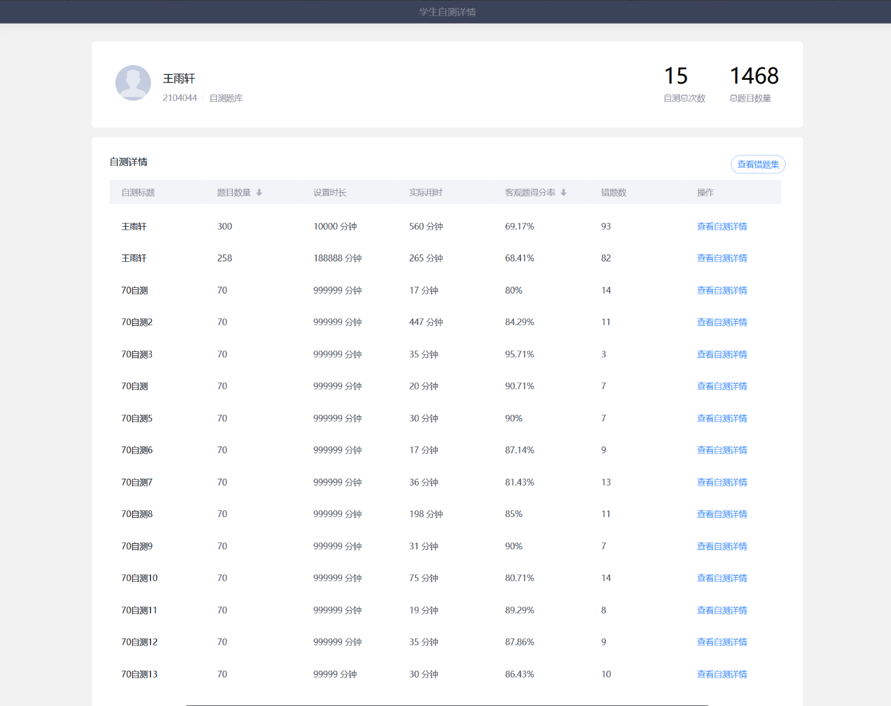Open 查看自测详情 for 70自测5
Viewport: 891px width, 706px height.
click(x=722, y=419)
